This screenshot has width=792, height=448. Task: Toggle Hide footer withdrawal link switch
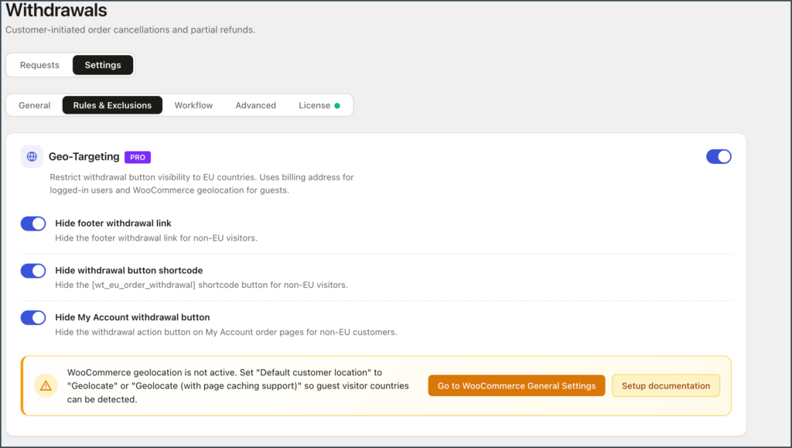pyautogui.click(x=33, y=224)
